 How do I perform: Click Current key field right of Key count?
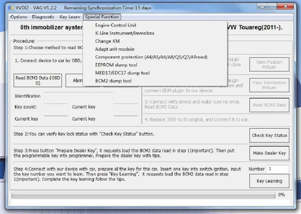point(125,107)
